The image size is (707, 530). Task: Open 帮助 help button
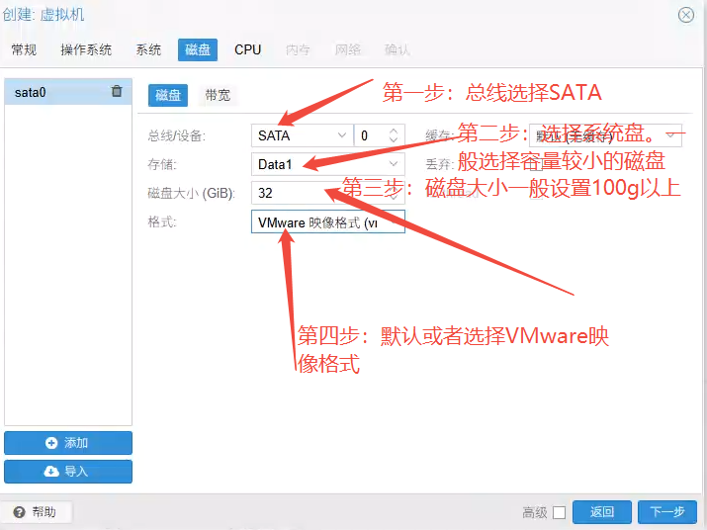point(35,512)
